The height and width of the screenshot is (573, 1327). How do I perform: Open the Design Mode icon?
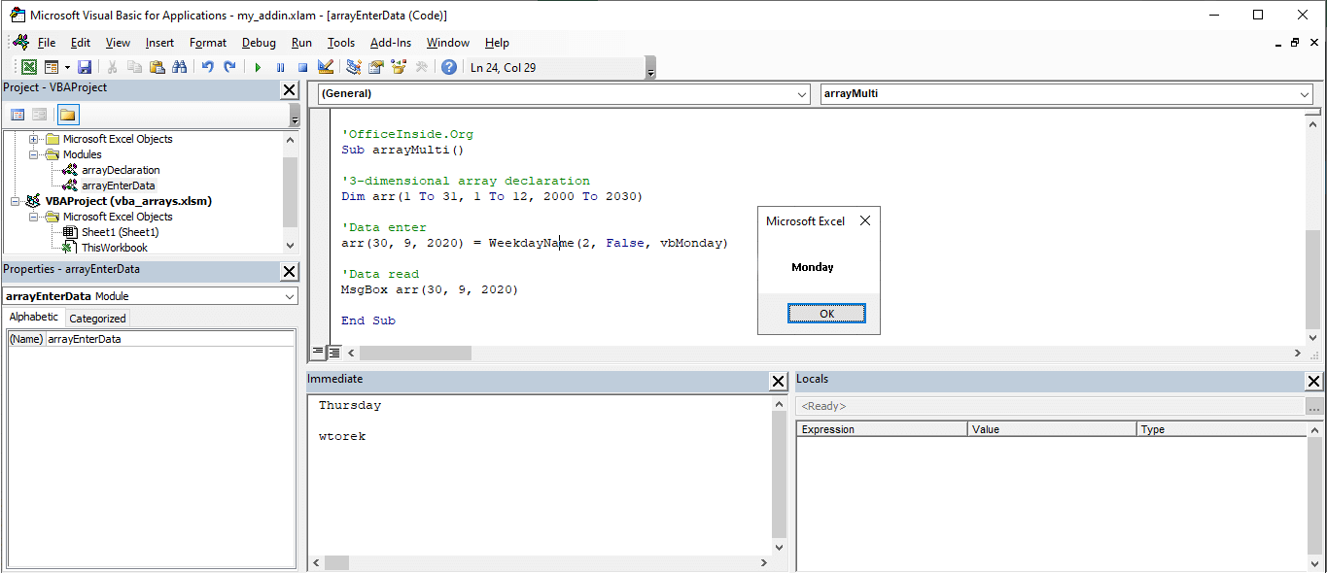click(x=325, y=66)
